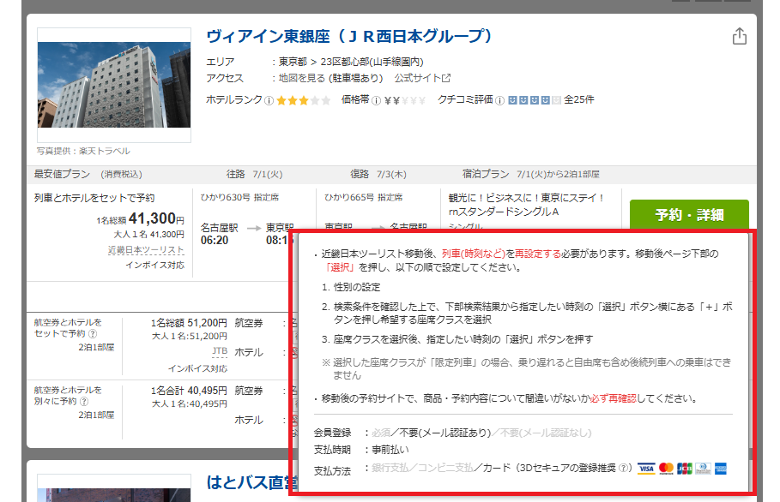Click the 23区都心部(山手線園内) area link
Image resolution: width=780 pixels, height=502 pixels.
[x=372, y=62]
